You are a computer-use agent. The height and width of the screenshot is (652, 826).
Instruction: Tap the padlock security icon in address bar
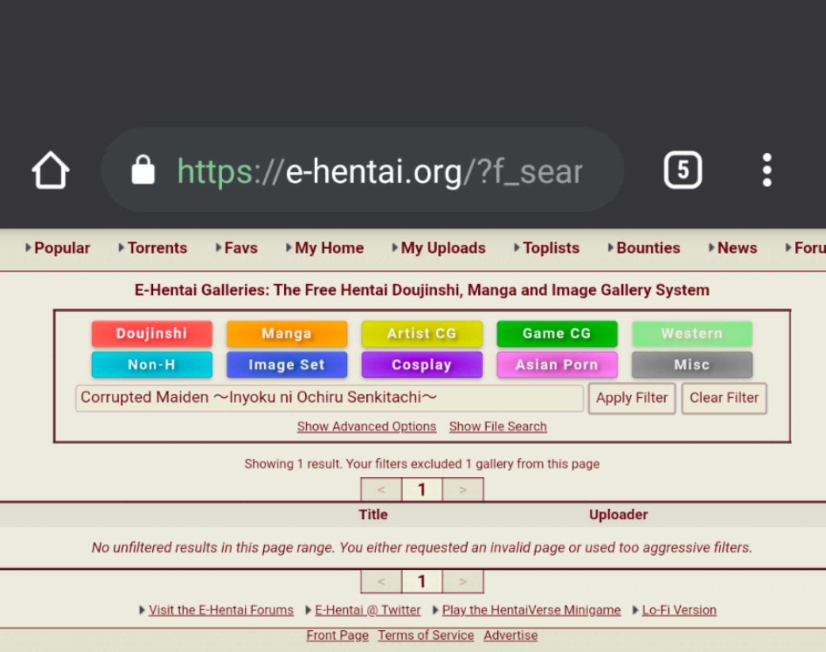pos(144,170)
